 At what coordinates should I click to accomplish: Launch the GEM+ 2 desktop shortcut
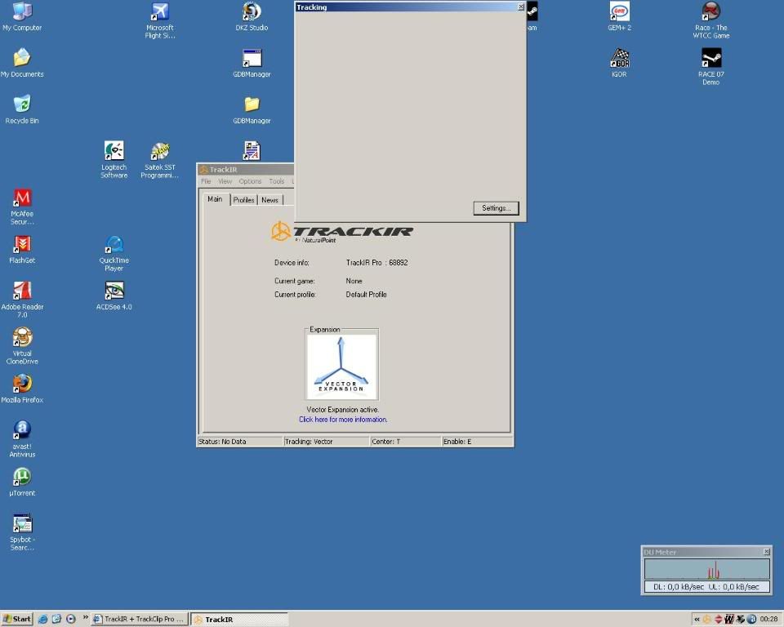[x=619, y=13]
